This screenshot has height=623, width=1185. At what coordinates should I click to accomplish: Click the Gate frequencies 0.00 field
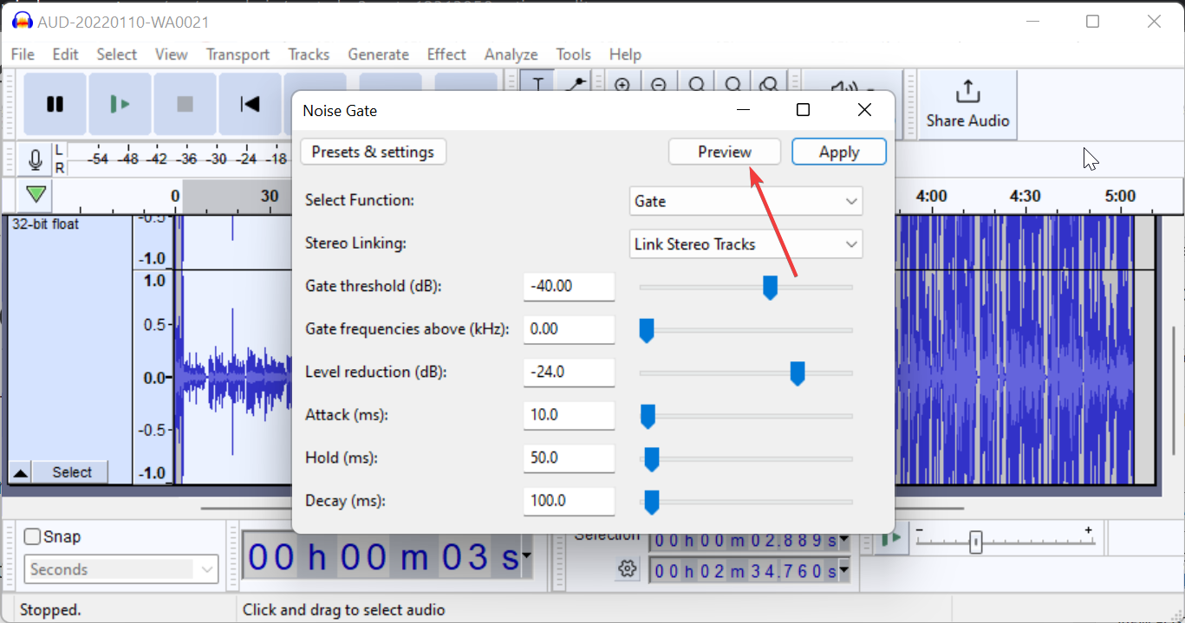point(569,329)
